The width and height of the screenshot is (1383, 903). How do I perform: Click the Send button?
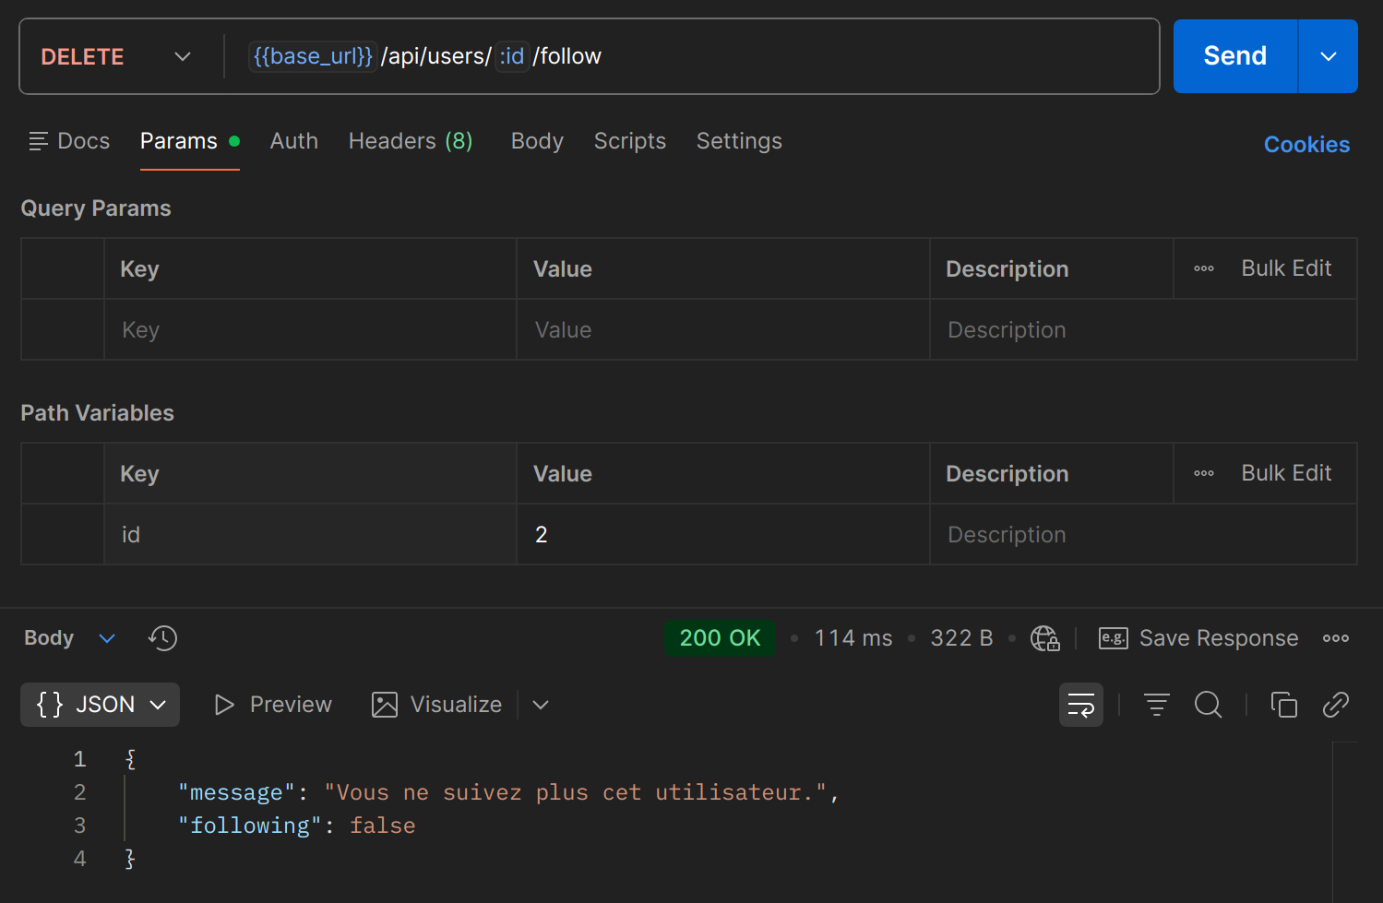coord(1234,56)
